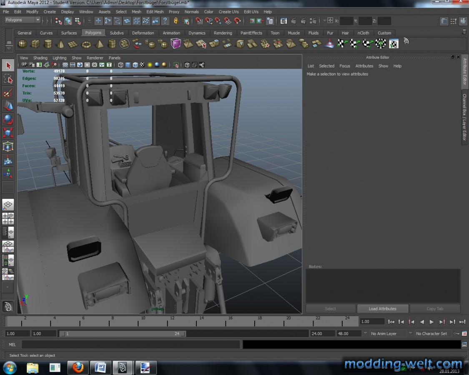Switch to the Rendering shelf tab

pos(223,33)
